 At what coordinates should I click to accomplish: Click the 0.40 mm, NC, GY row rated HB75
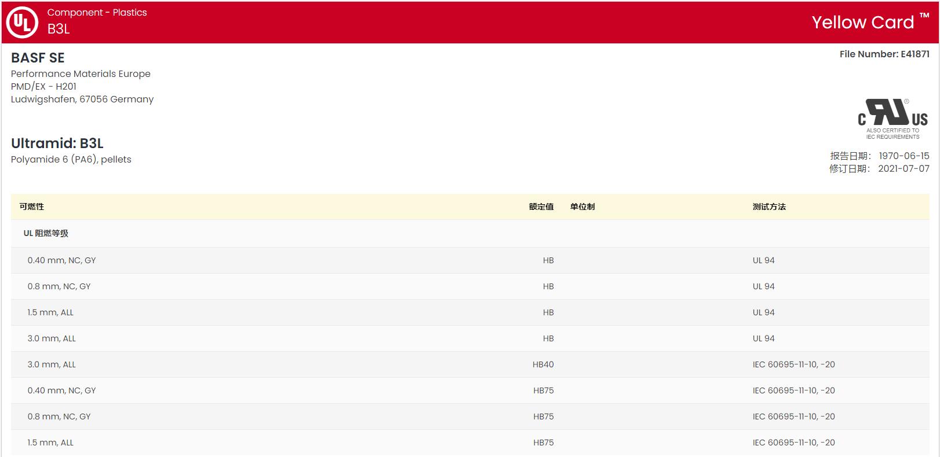470,390
